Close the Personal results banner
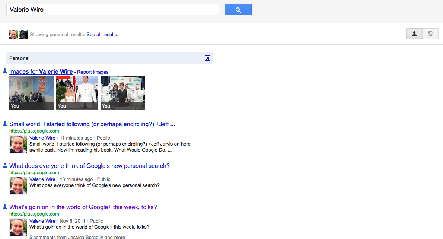The image size is (443, 239). 208,58
